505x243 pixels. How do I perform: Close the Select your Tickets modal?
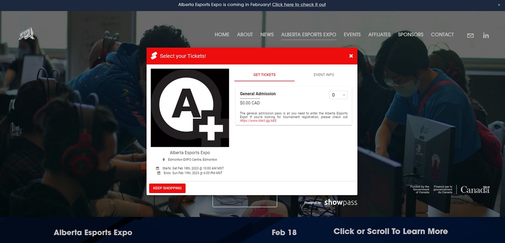click(351, 56)
